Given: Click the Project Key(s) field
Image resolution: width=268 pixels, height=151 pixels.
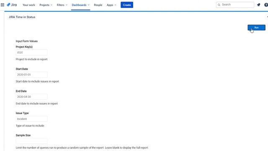Looking at the screenshot, I should point(31,52).
